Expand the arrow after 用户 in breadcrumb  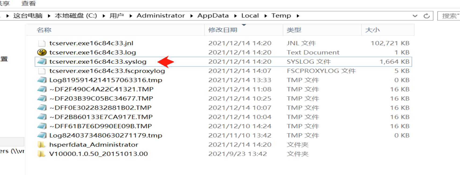pos(131,16)
